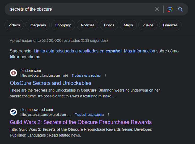The image size is (195, 144).
Task: Open the Noticias filter
Action: 88,25
